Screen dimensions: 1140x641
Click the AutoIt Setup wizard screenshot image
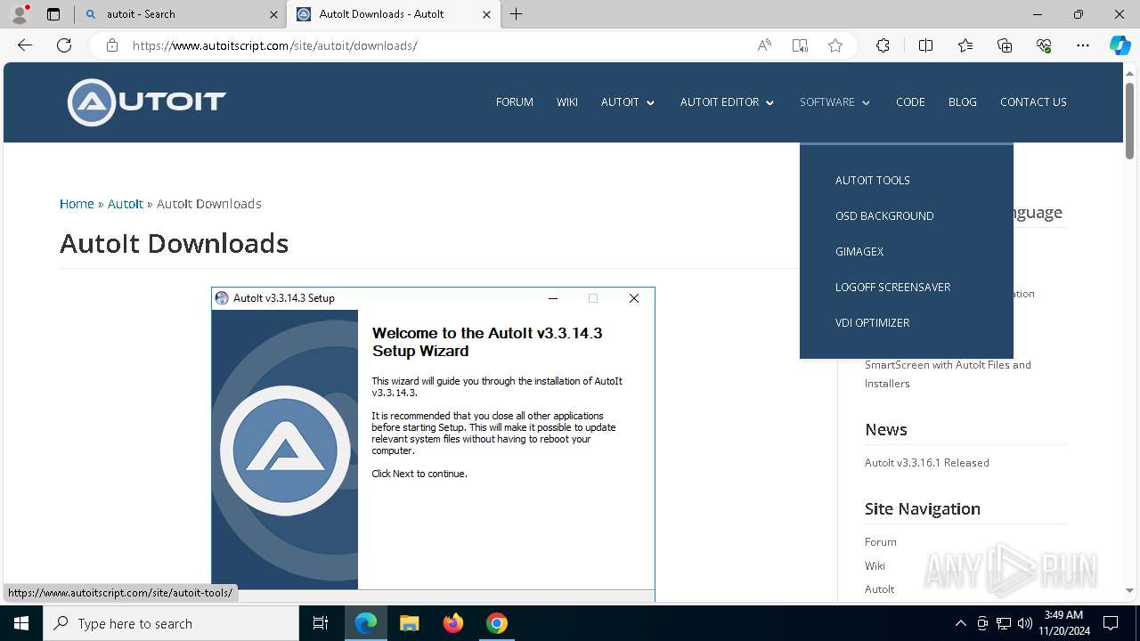433,443
